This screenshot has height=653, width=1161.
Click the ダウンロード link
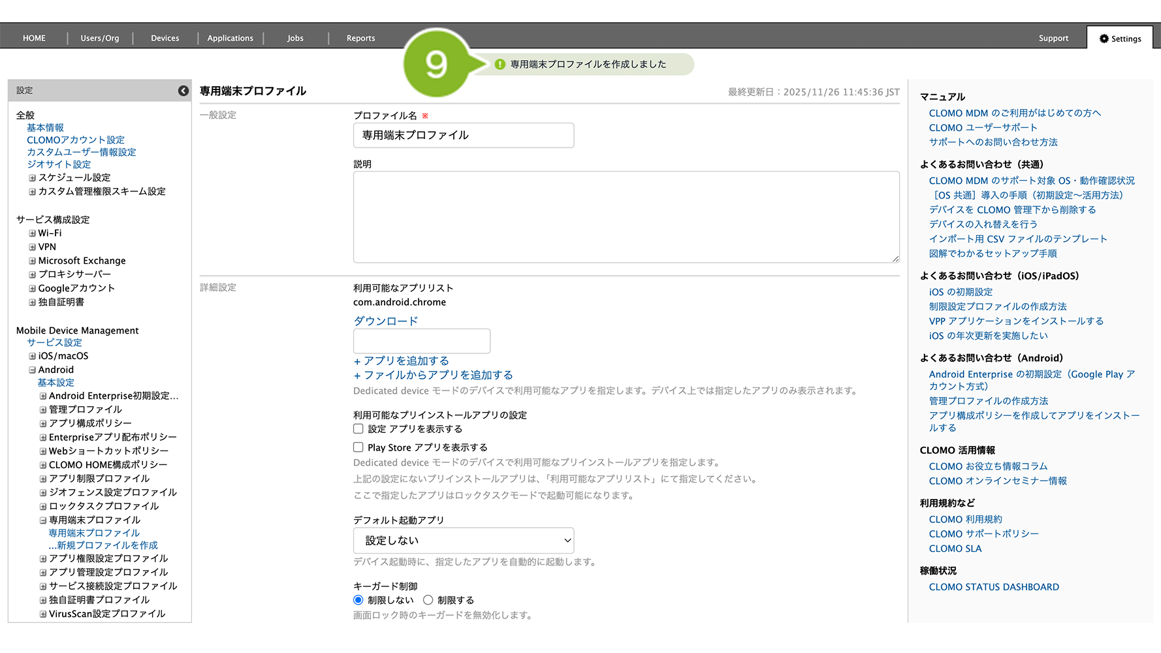point(385,321)
